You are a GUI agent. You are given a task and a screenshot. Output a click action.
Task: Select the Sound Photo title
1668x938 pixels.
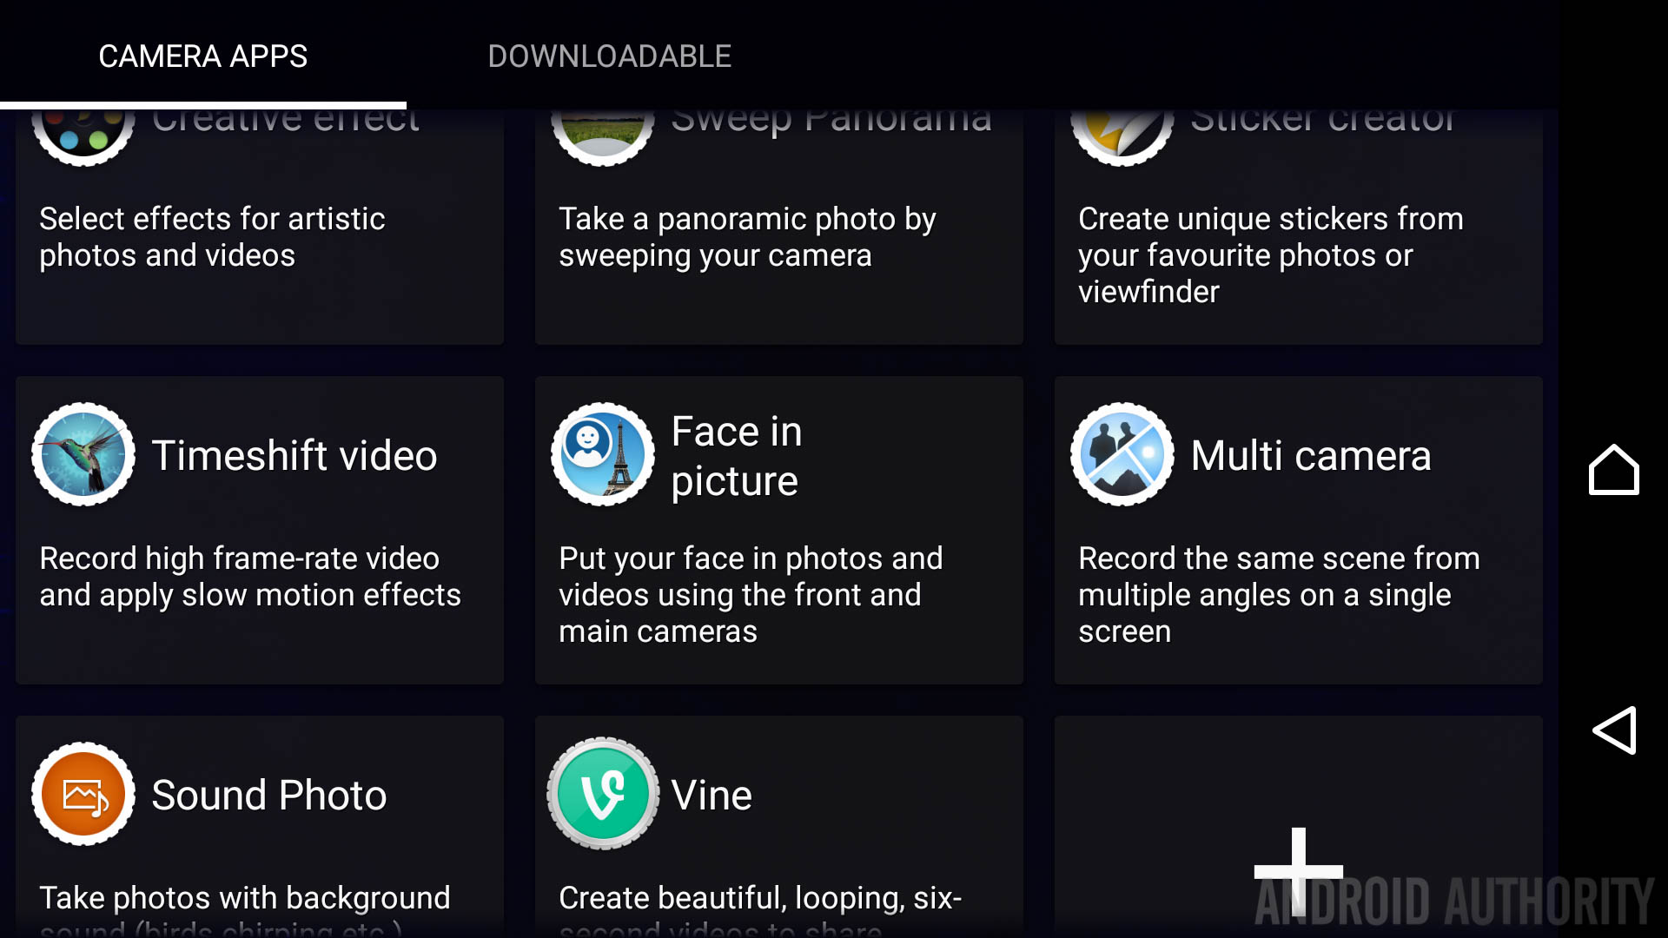(x=269, y=795)
